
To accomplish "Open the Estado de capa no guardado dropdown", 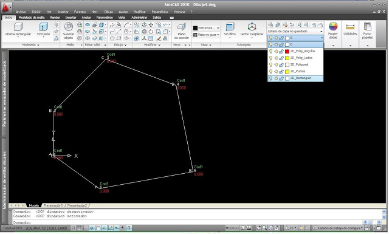I will point(295,31).
